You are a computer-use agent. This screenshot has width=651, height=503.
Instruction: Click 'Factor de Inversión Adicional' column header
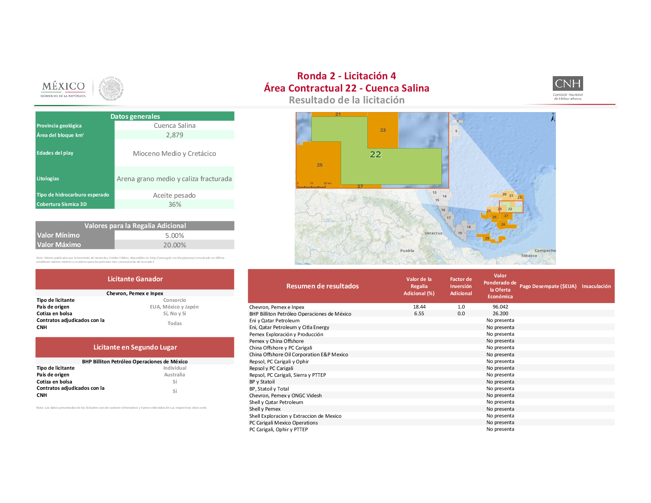461,286
